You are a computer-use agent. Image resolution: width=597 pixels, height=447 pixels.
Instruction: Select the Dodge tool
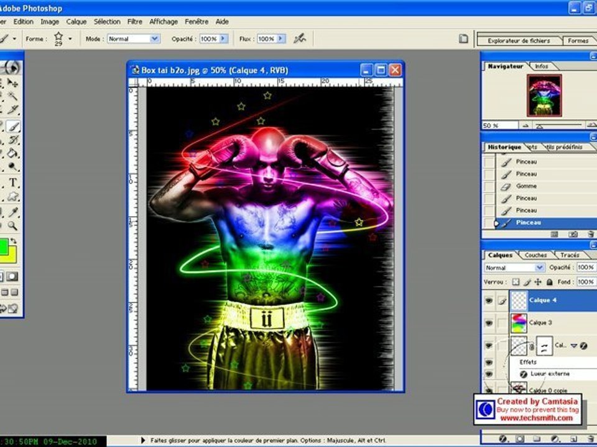[13, 166]
